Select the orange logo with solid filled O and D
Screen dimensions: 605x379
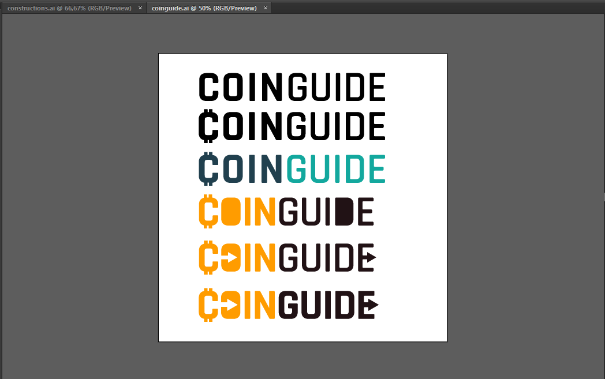click(x=286, y=211)
